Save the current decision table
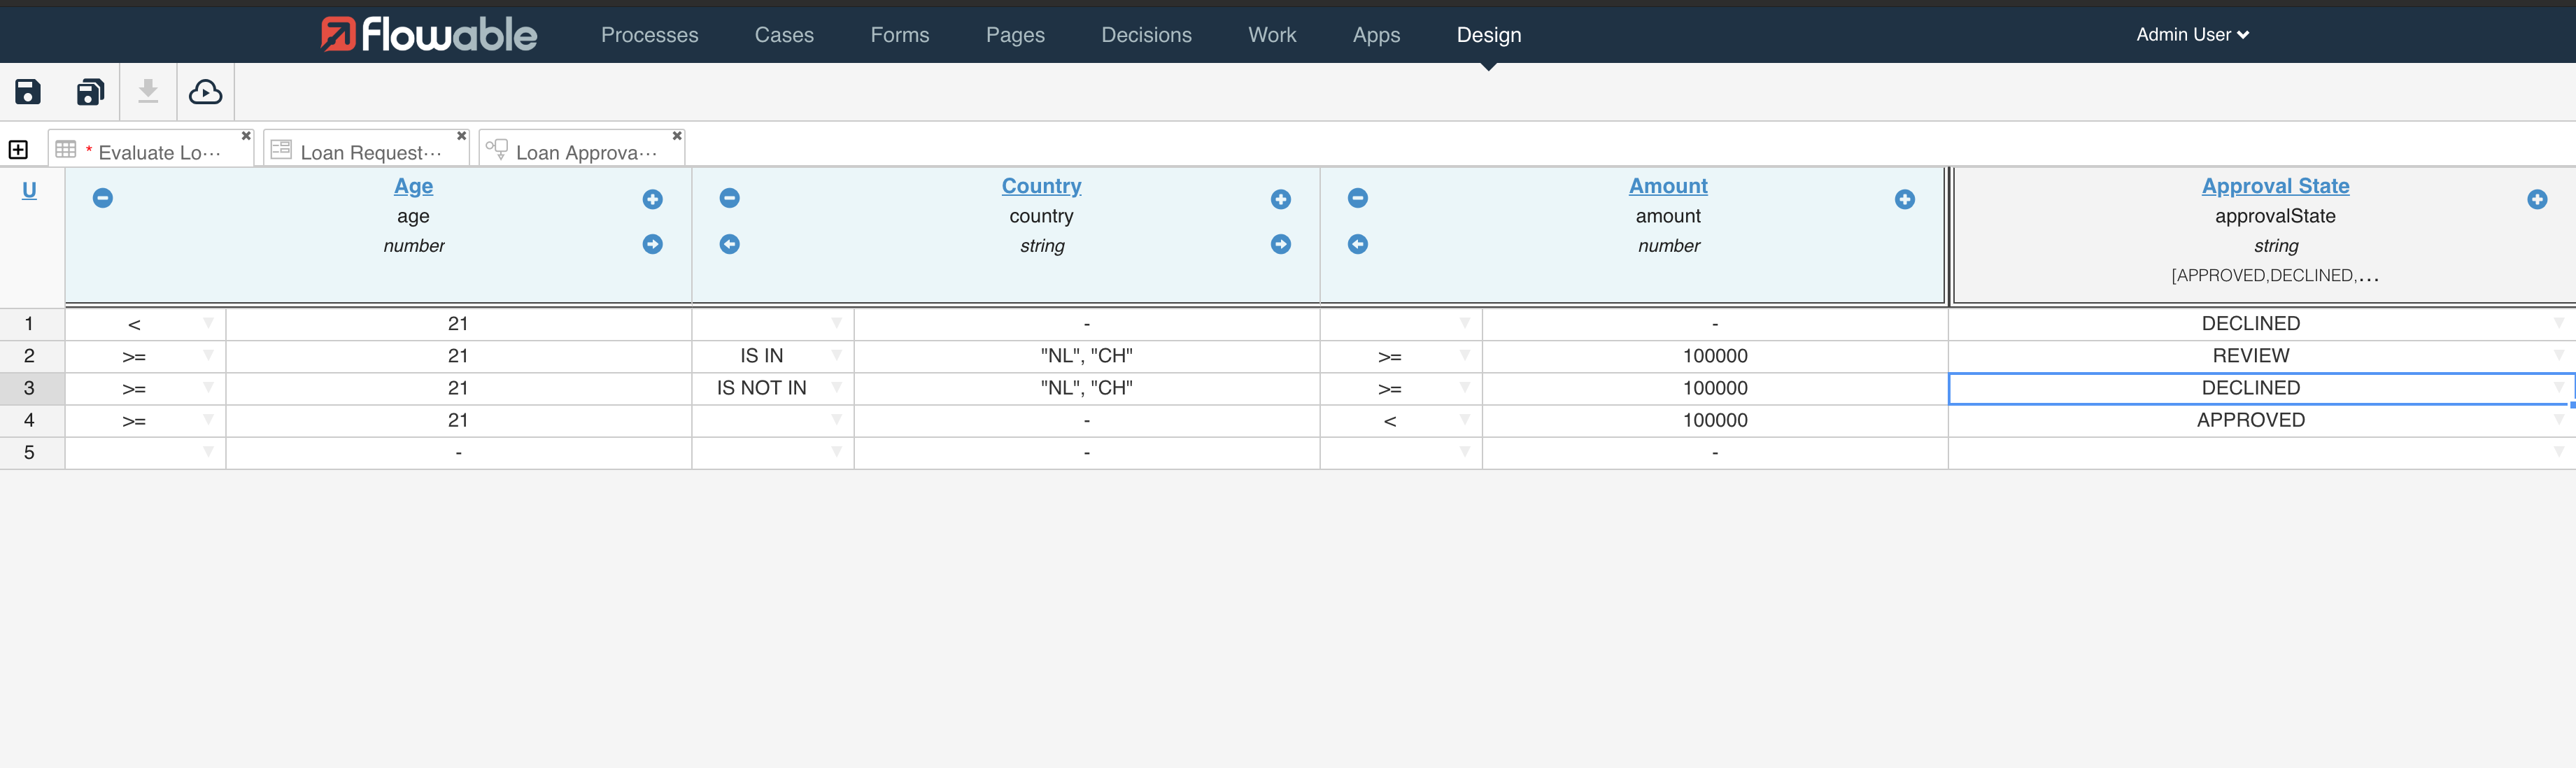This screenshot has width=2576, height=768. [x=27, y=92]
